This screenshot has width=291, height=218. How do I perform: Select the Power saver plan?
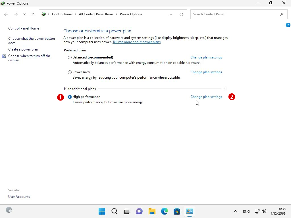(70, 72)
